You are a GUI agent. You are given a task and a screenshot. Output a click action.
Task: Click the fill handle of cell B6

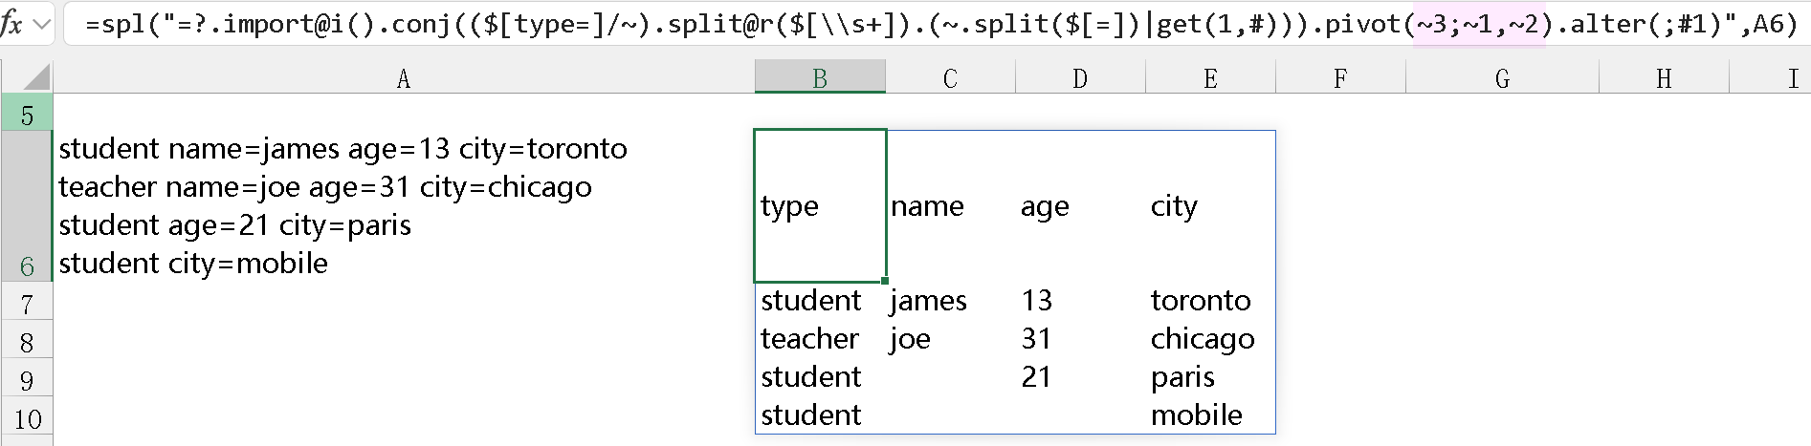point(885,281)
